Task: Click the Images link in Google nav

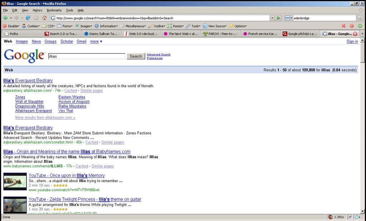Action: point(22,41)
